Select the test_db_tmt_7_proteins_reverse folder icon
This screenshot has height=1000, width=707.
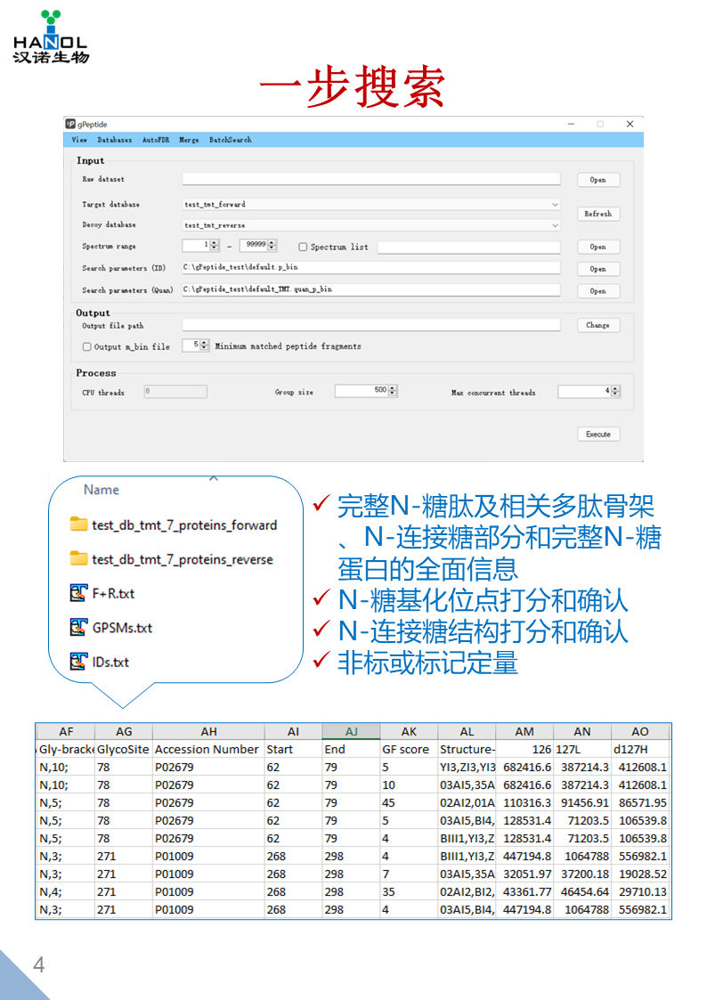point(78,558)
